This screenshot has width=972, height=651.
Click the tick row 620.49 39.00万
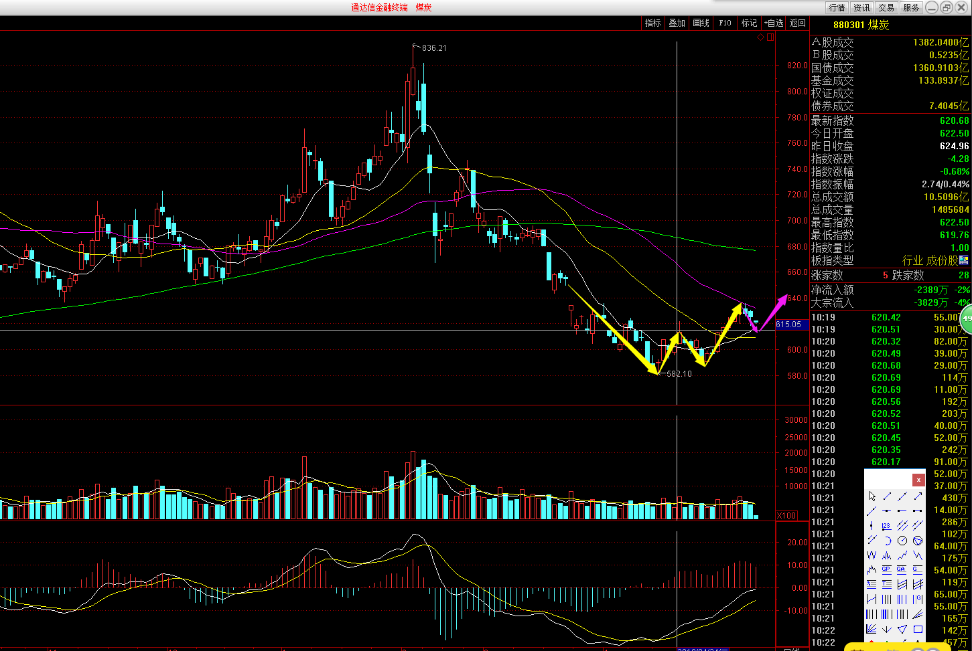point(890,353)
